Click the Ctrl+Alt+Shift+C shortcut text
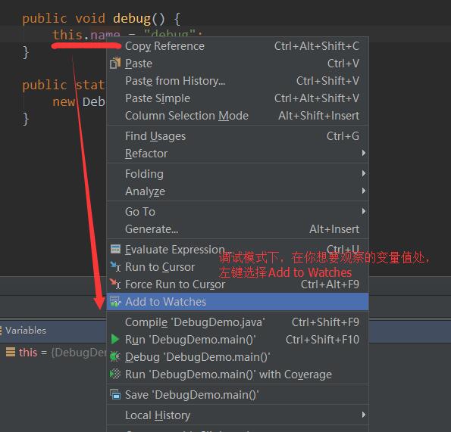The height and width of the screenshot is (432, 451). [x=316, y=46]
